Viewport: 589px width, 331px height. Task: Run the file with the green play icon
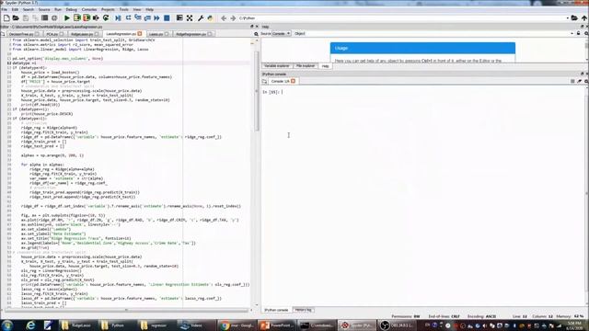tap(67, 18)
